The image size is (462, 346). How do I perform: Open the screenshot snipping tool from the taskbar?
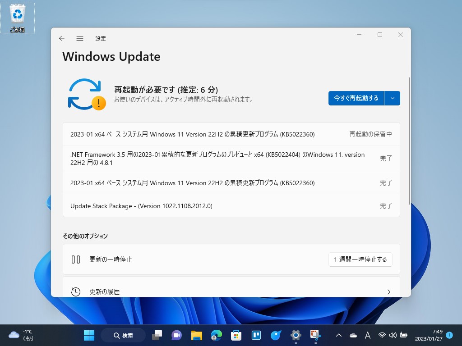tap(315, 335)
